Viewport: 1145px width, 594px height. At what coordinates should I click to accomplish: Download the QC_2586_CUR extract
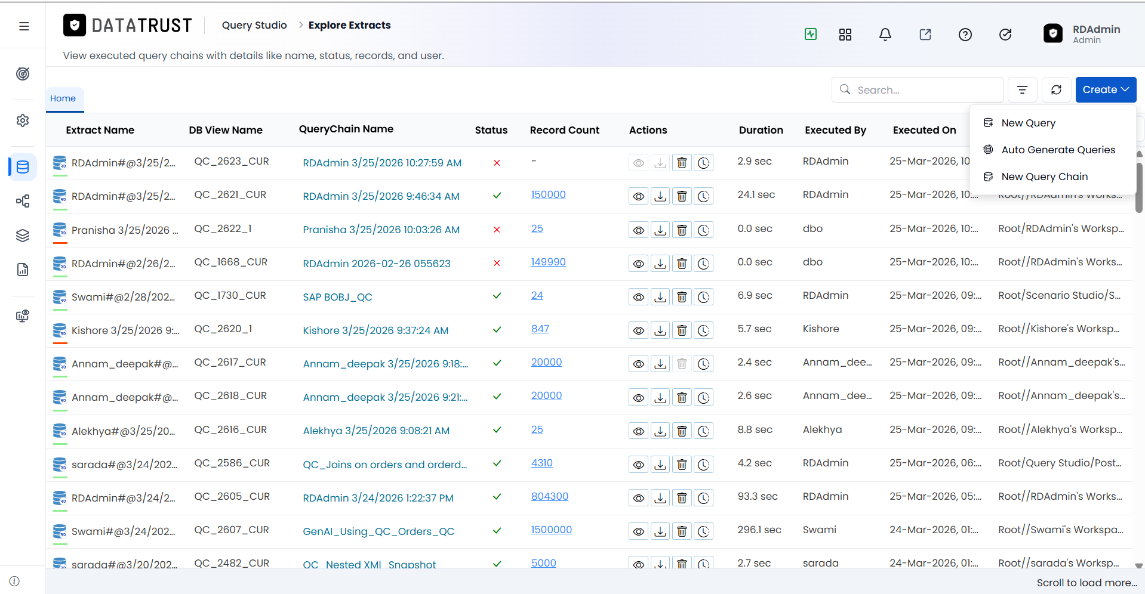tap(660, 465)
